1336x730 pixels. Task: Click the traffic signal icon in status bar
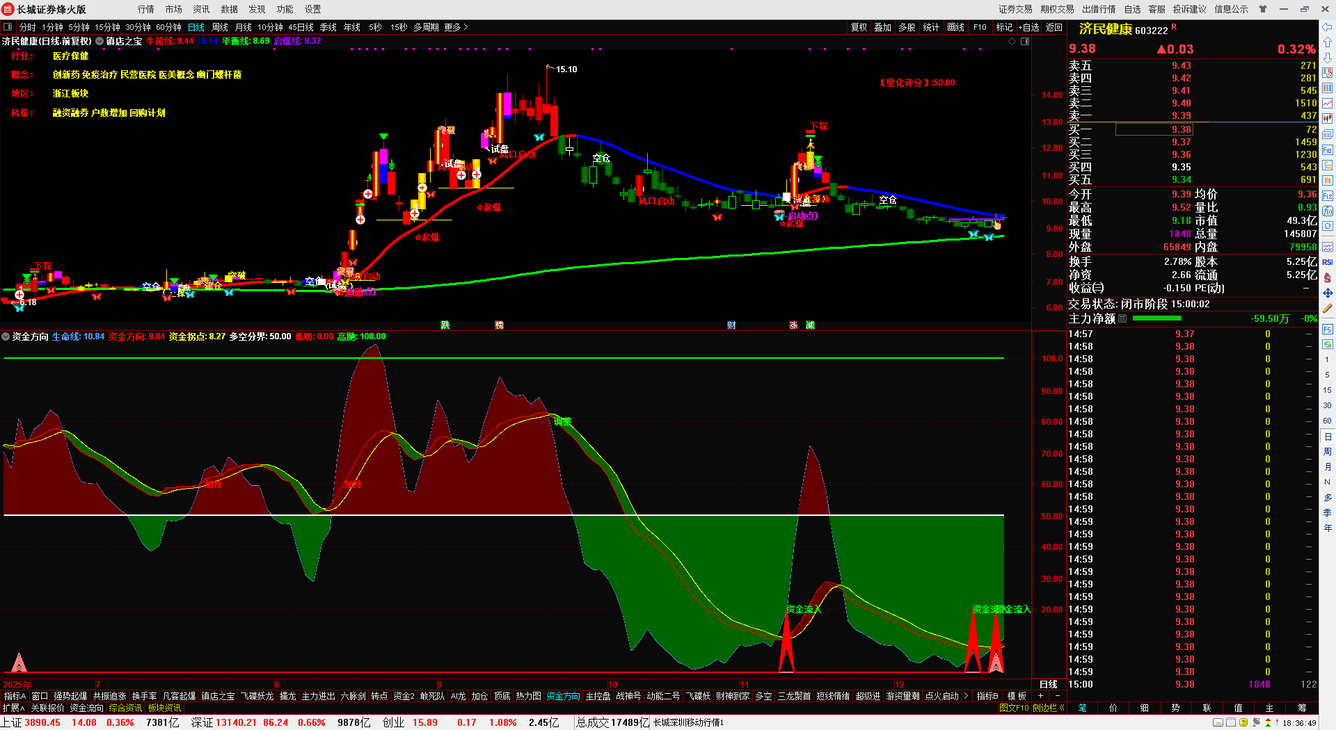pos(1269,722)
